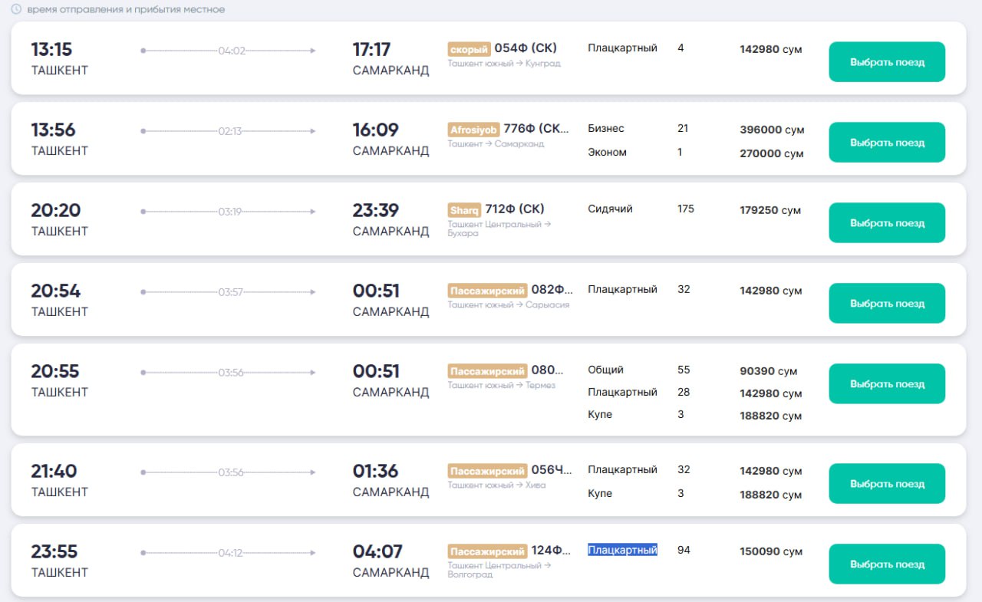Choose the train departing at 20:55
Viewport: 982px width, 602px height.
click(886, 384)
